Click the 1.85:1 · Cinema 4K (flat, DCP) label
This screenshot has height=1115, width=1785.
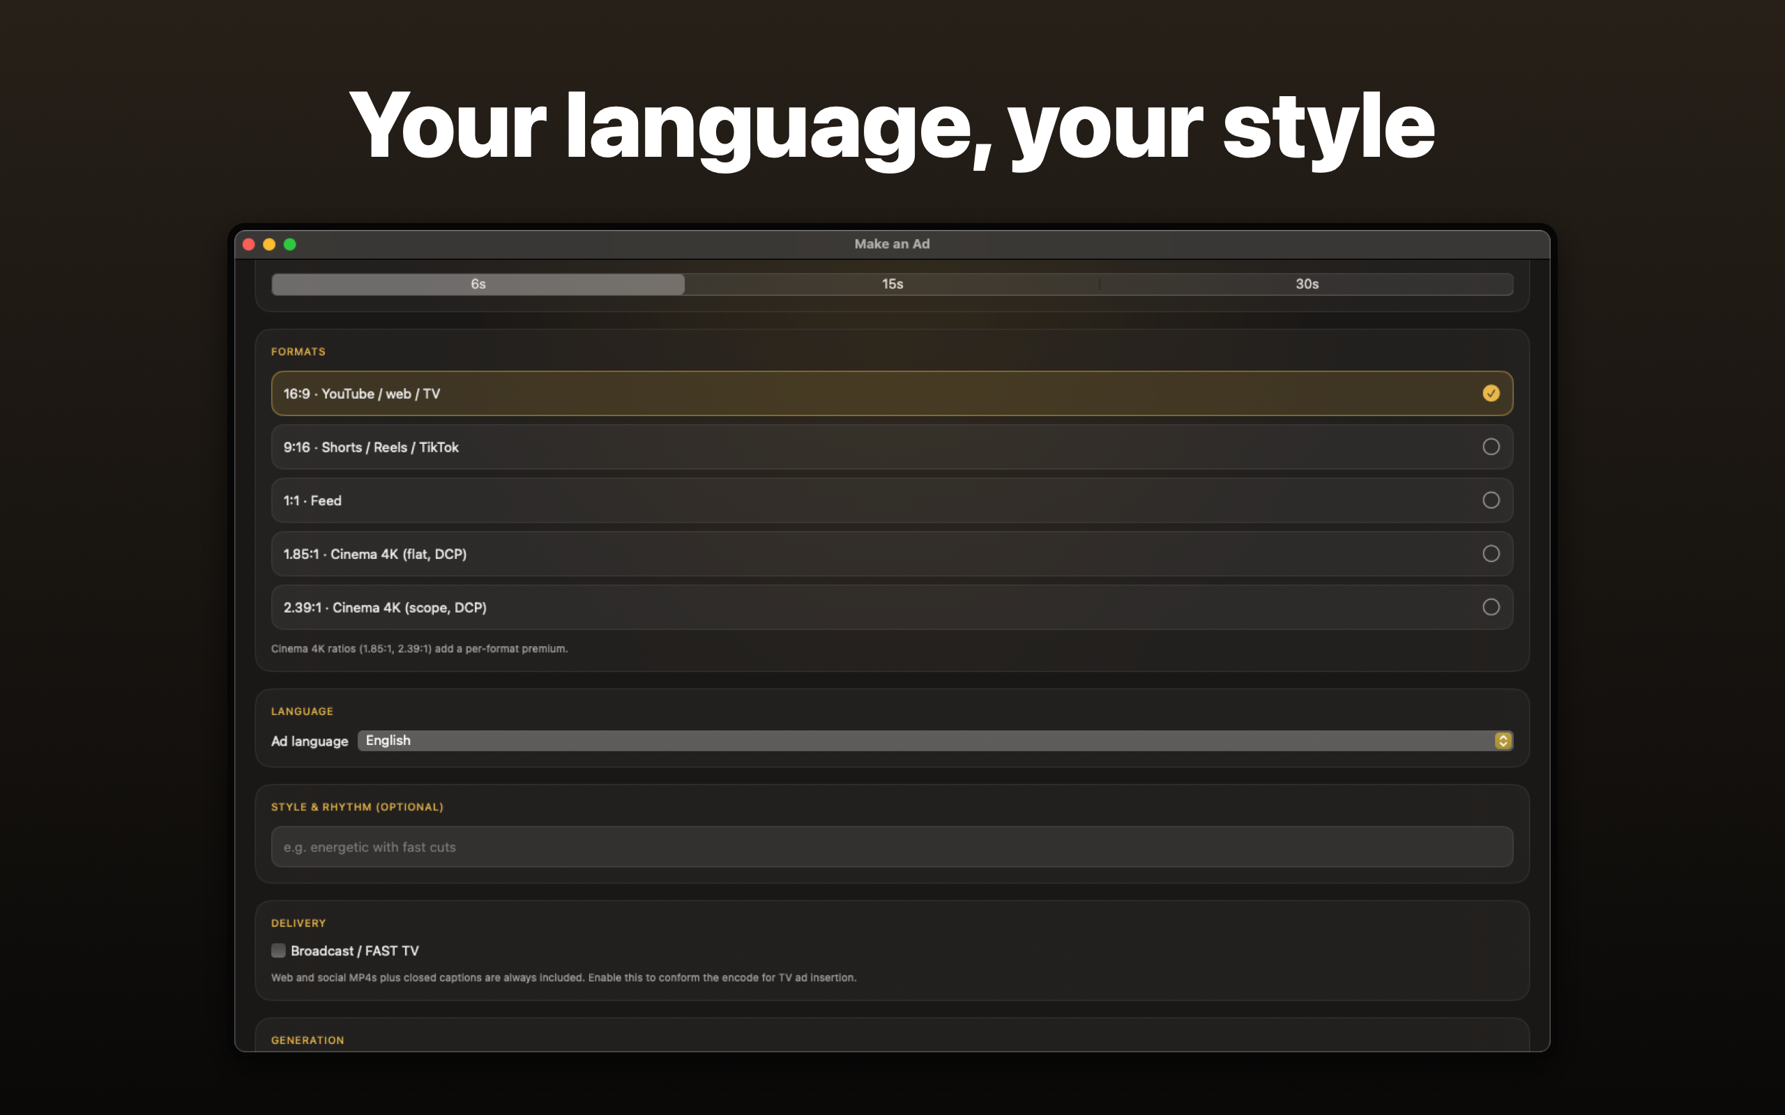(x=374, y=555)
